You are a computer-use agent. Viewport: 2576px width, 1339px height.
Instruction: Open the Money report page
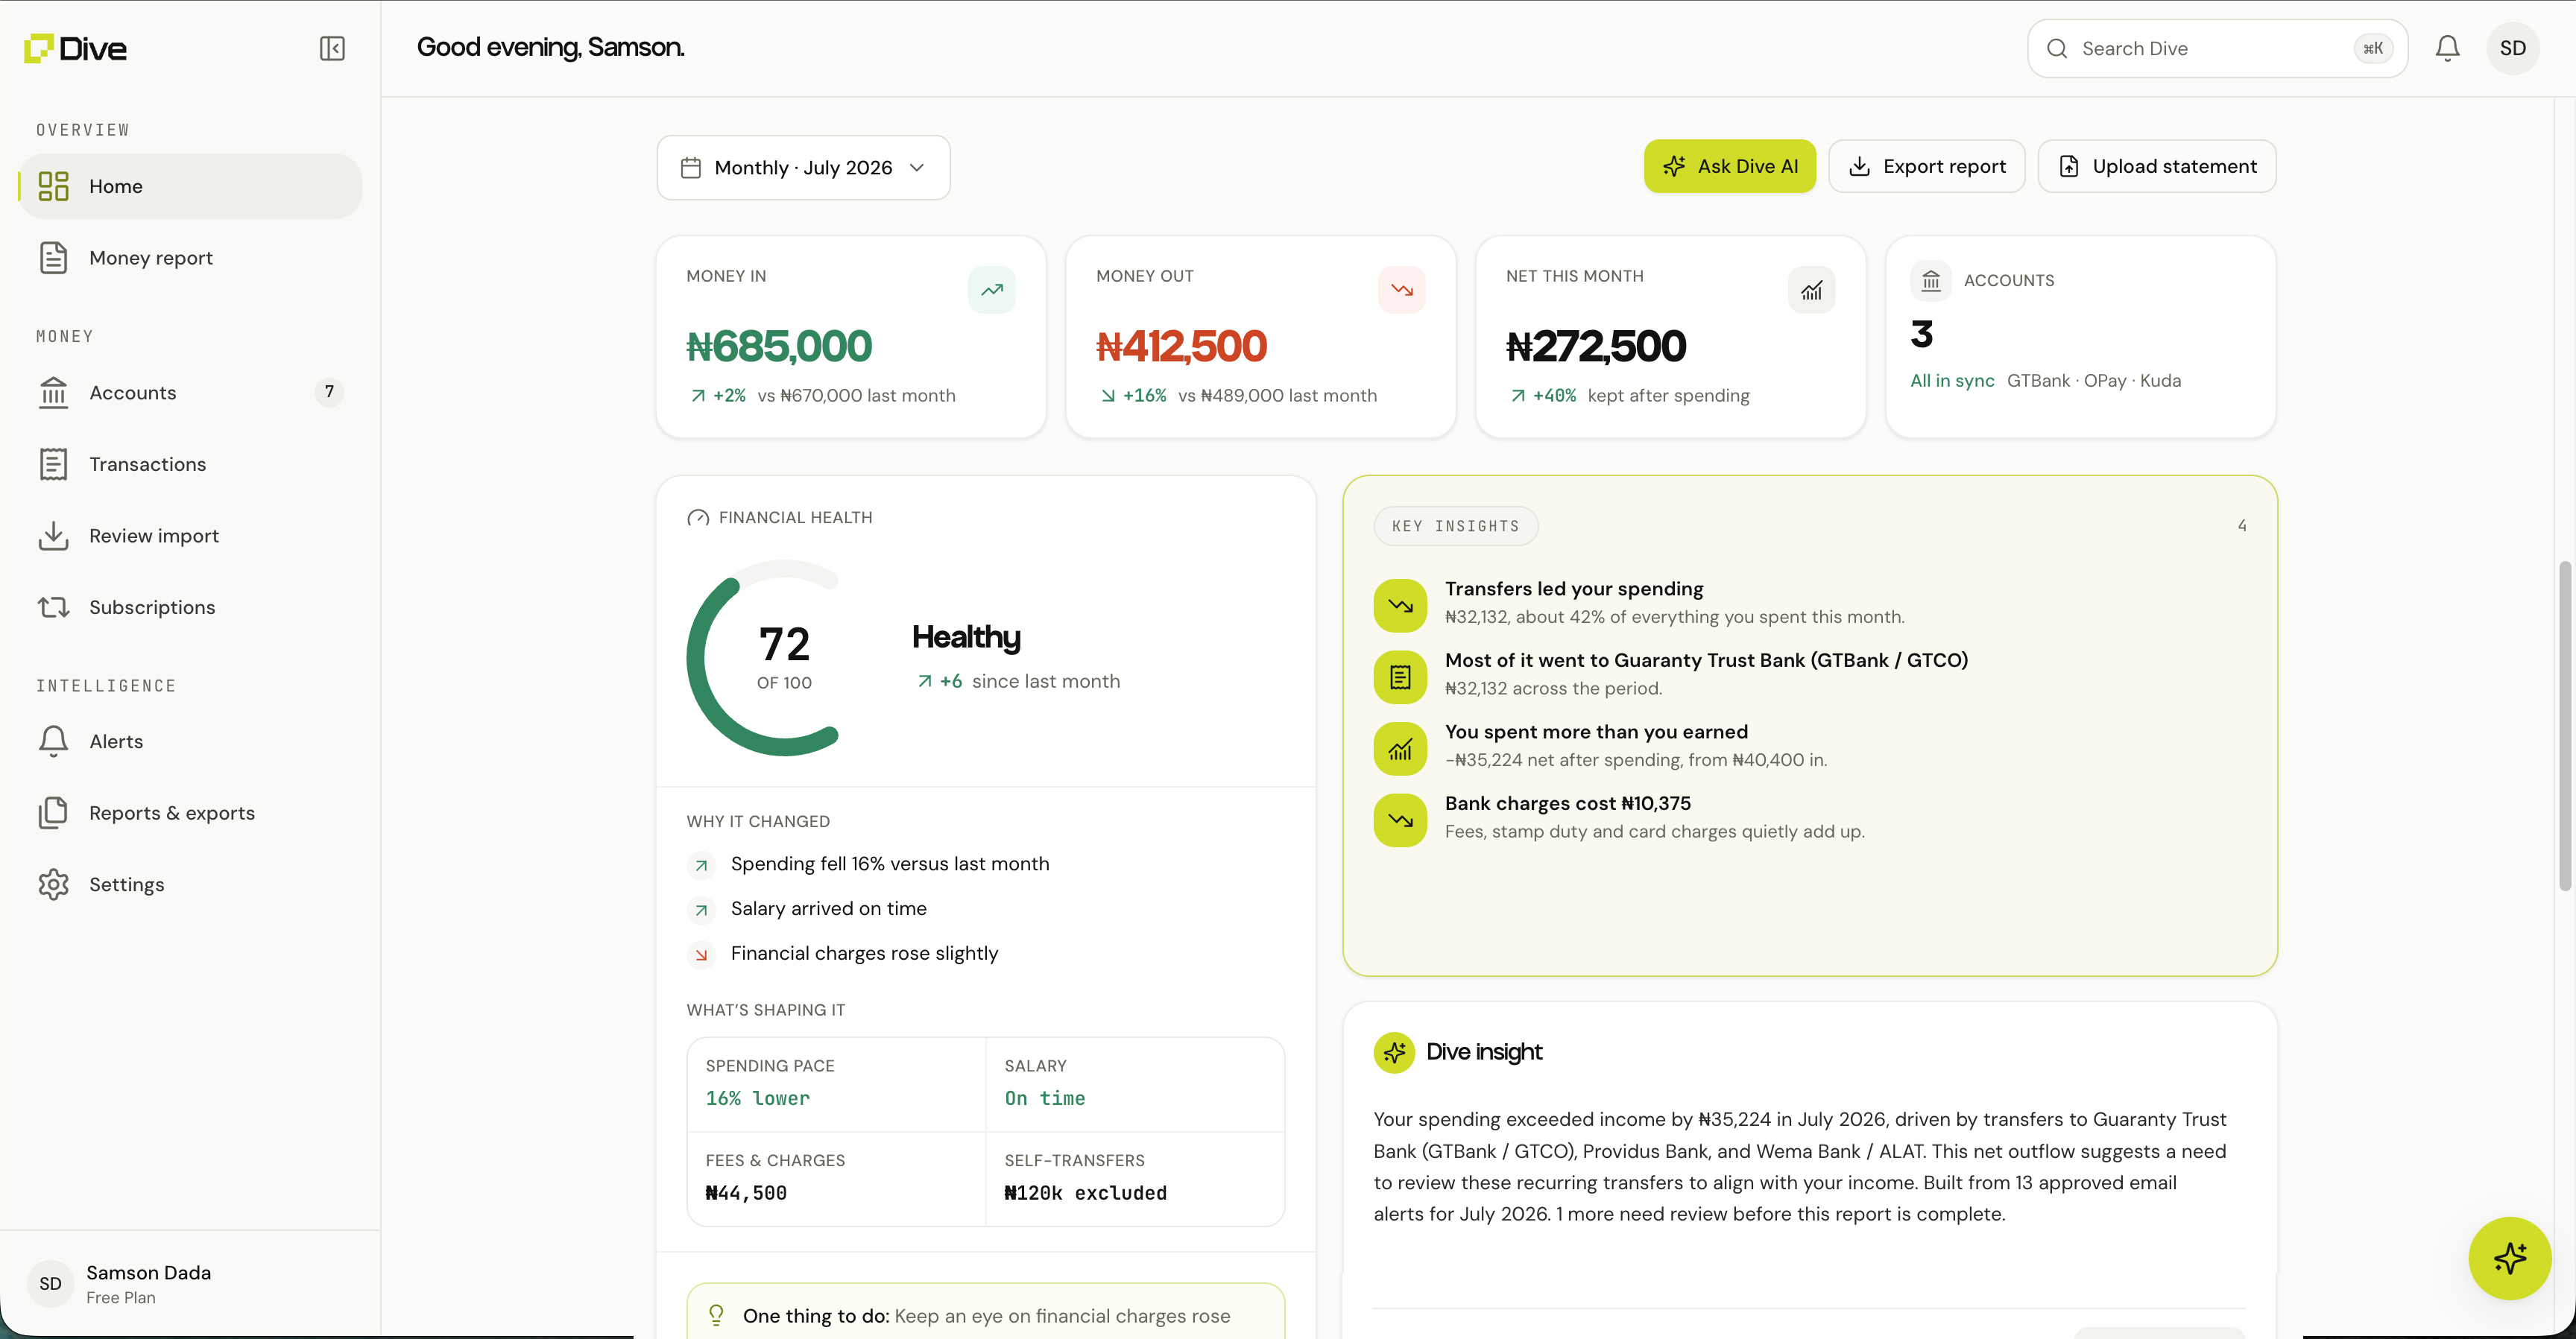click(x=190, y=258)
